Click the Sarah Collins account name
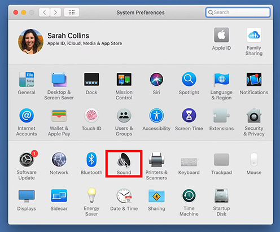Viewport: 280px width, 232px height. click(x=68, y=36)
